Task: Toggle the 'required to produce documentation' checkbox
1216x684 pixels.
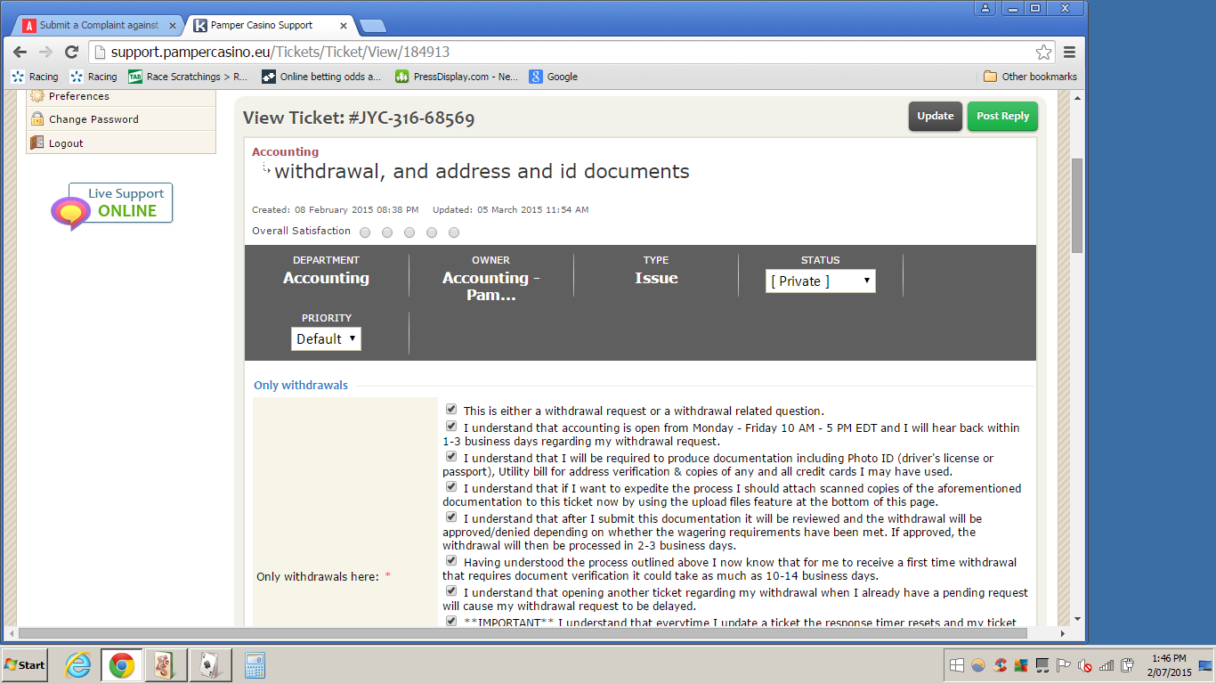Action: (451, 457)
